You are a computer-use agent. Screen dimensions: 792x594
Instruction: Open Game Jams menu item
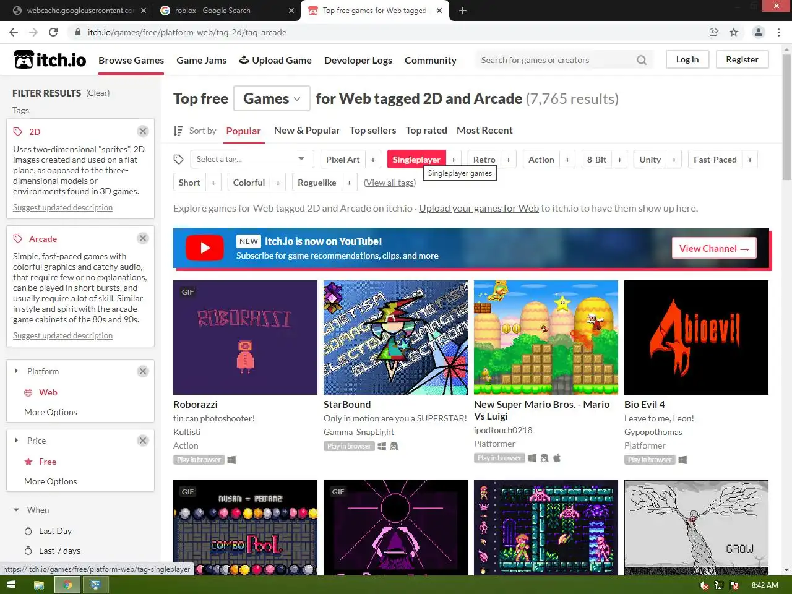[x=202, y=60]
